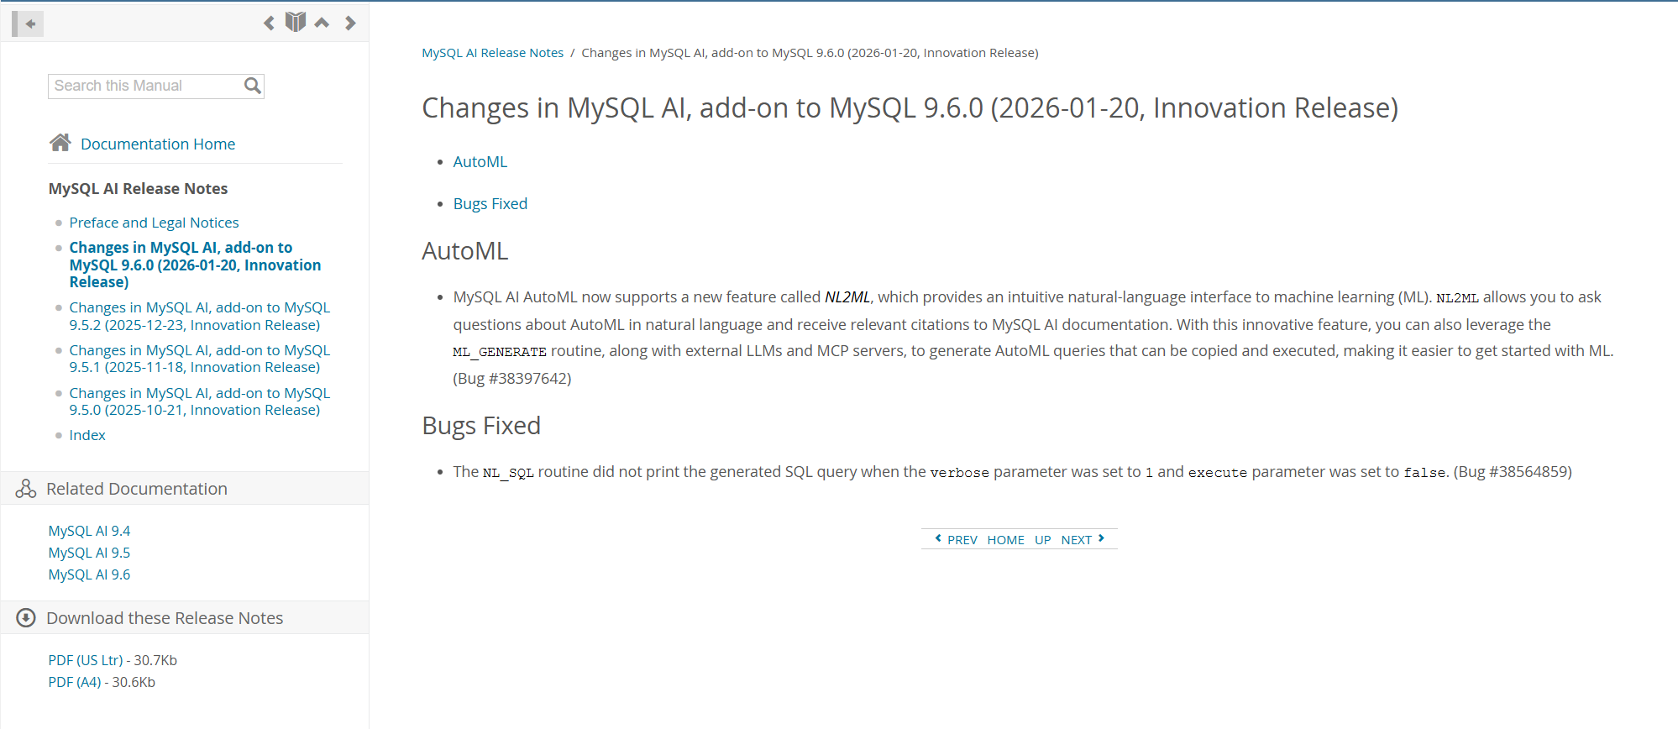Go to previous page via top-left chevron
This screenshot has height=729, width=1678.
(269, 23)
